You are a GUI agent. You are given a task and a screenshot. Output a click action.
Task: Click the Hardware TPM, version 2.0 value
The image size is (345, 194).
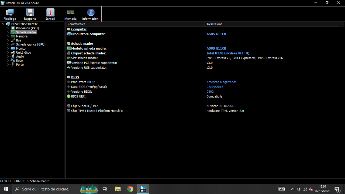[x=225, y=111]
